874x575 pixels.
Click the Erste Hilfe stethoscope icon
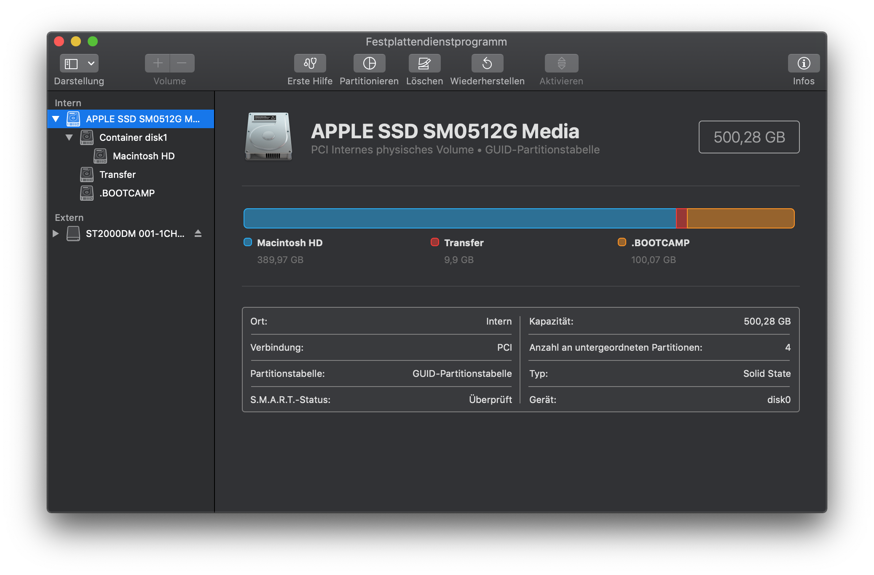pos(310,63)
